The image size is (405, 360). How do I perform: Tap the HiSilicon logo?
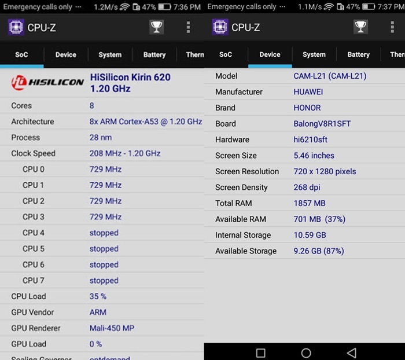pyautogui.click(x=47, y=82)
